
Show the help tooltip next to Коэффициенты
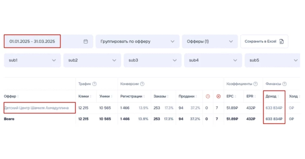[x=256, y=84]
